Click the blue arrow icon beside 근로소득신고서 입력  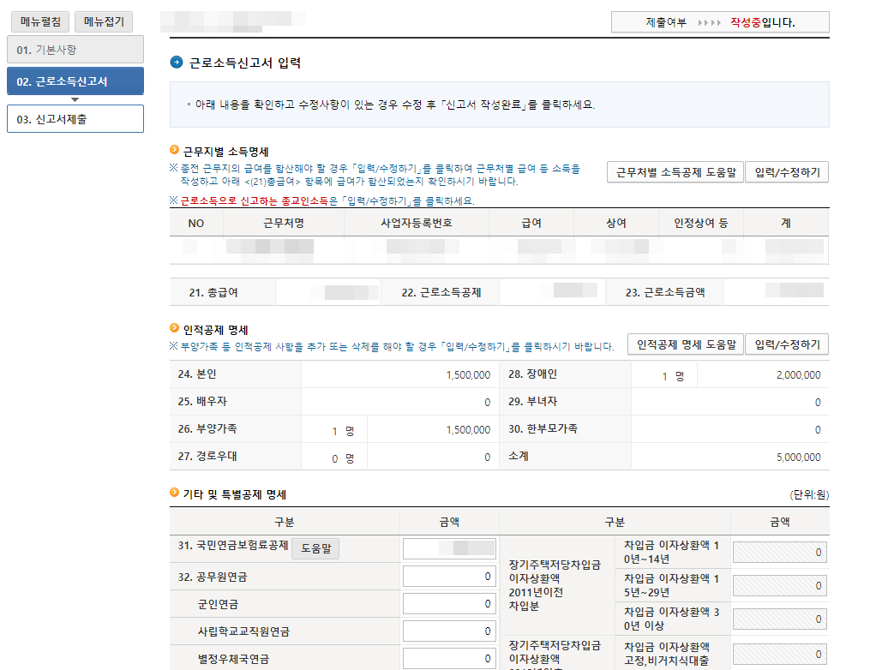coord(177,62)
